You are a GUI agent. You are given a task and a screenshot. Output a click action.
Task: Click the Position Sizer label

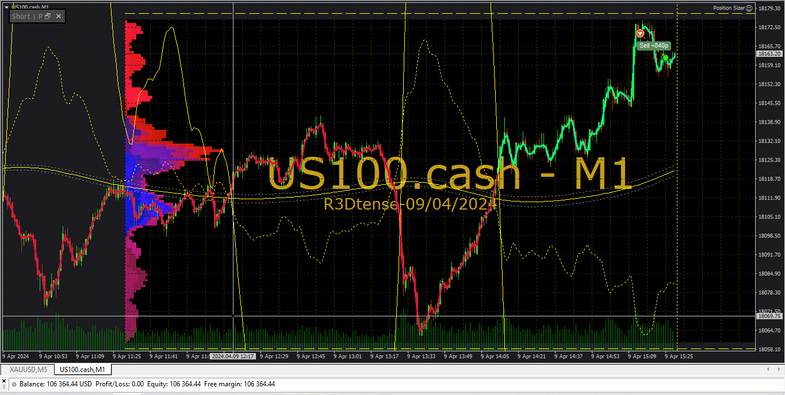point(729,8)
